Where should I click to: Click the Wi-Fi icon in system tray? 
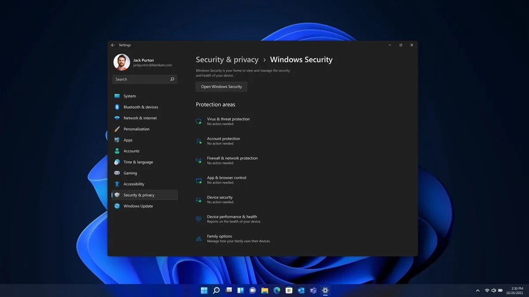pos(488,290)
